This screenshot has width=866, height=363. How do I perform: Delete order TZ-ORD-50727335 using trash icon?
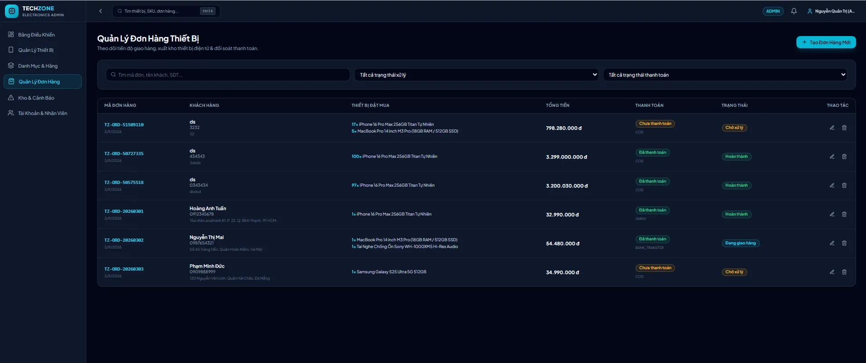click(844, 156)
